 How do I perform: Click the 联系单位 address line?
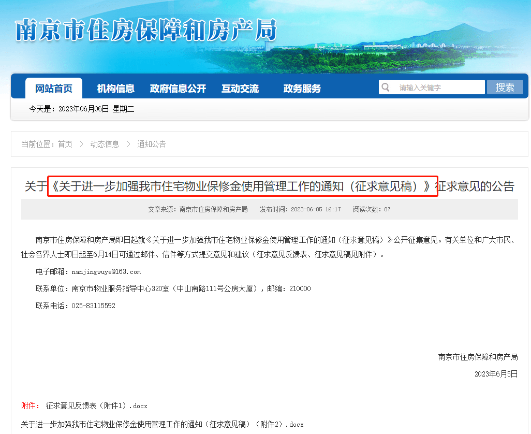point(173,288)
